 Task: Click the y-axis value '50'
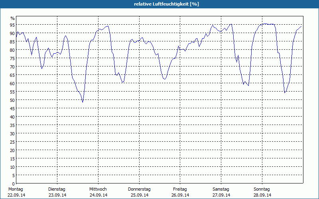pyautogui.click(x=12, y=100)
